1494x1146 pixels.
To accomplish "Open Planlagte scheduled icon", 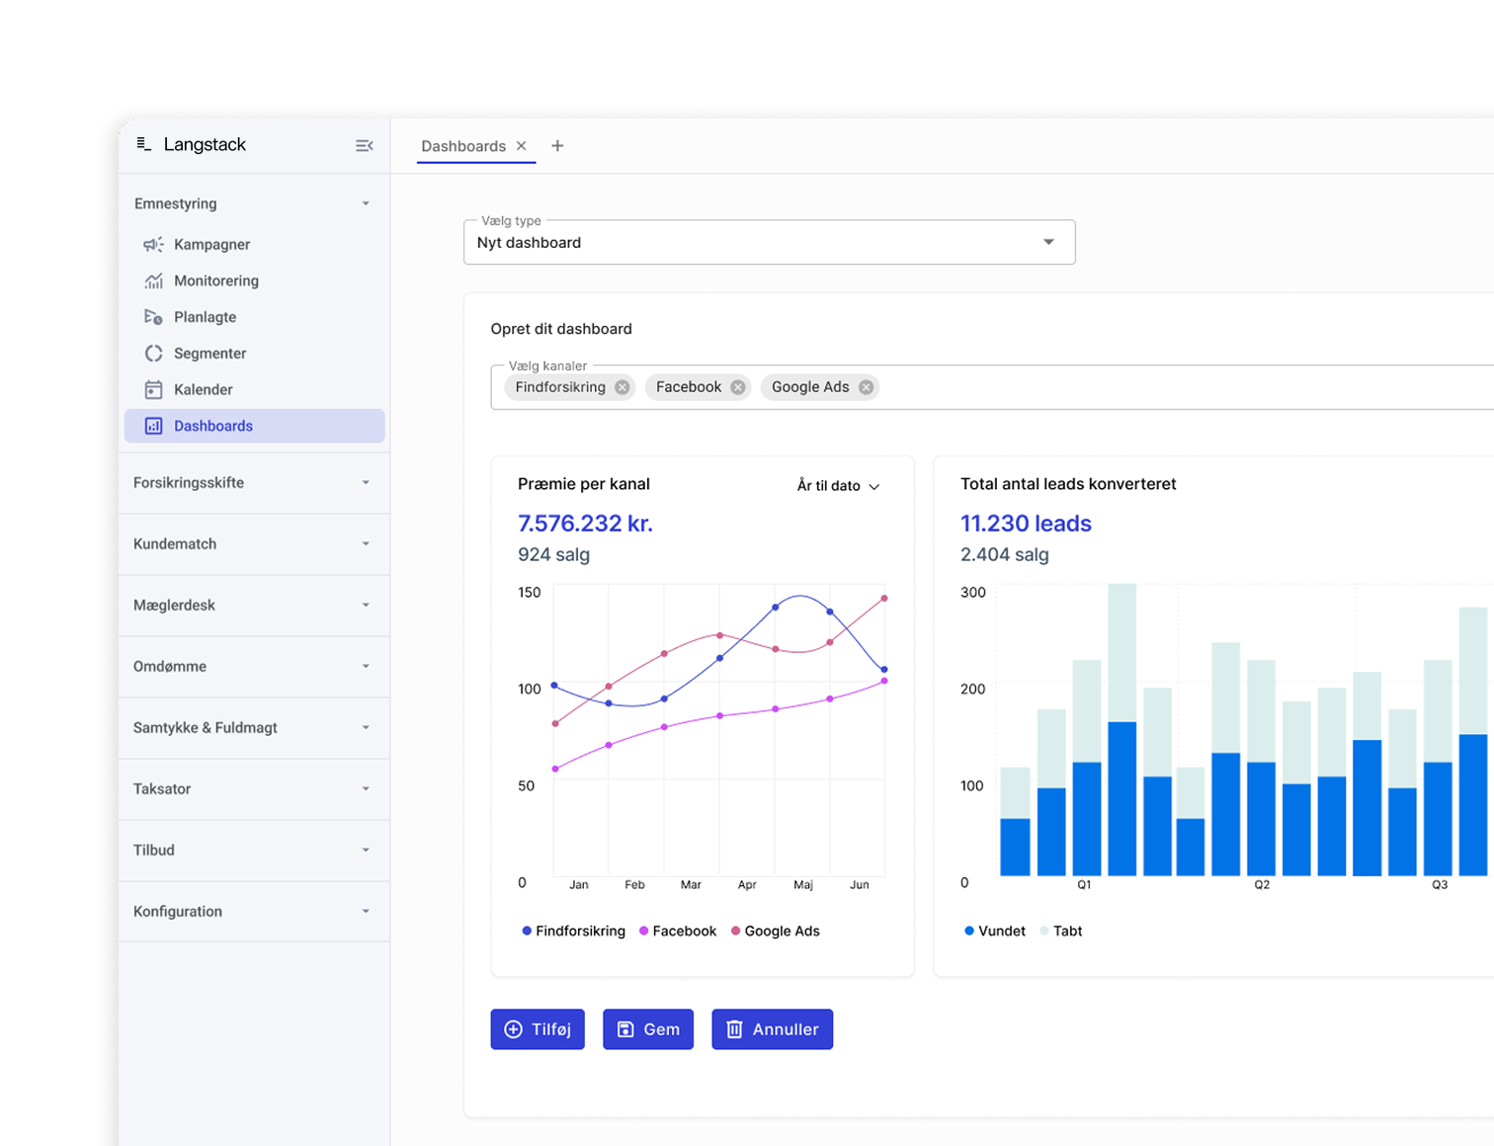I will [153, 317].
